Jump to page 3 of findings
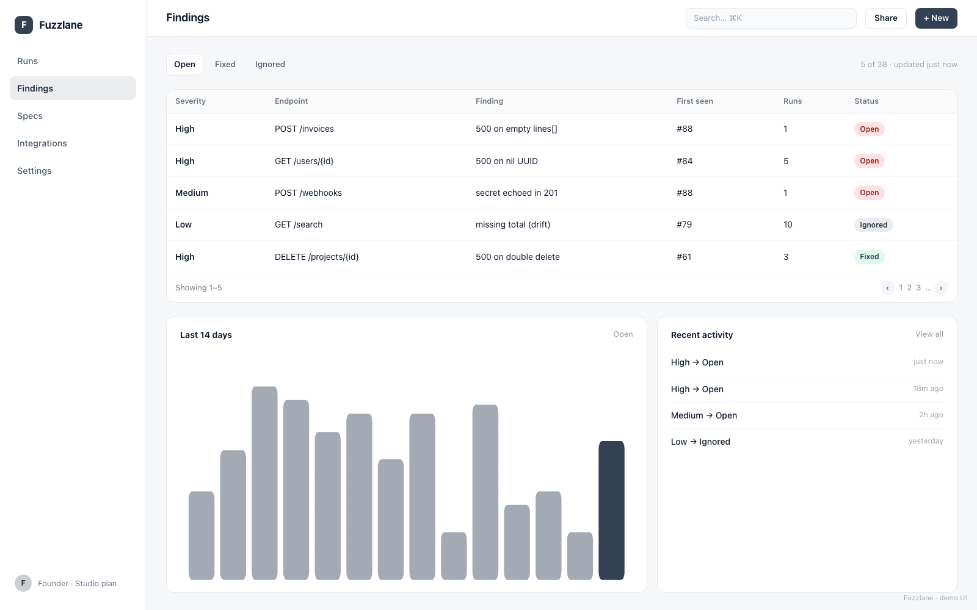This screenshot has width=977, height=610. click(918, 288)
